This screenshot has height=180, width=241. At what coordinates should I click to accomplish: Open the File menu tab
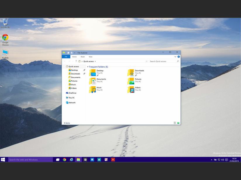click(x=66, y=57)
